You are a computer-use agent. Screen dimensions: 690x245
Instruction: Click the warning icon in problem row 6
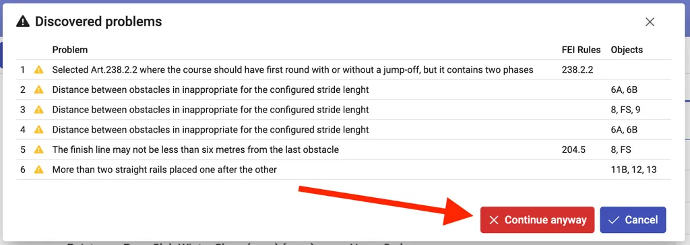pyautogui.click(x=38, y=170)
